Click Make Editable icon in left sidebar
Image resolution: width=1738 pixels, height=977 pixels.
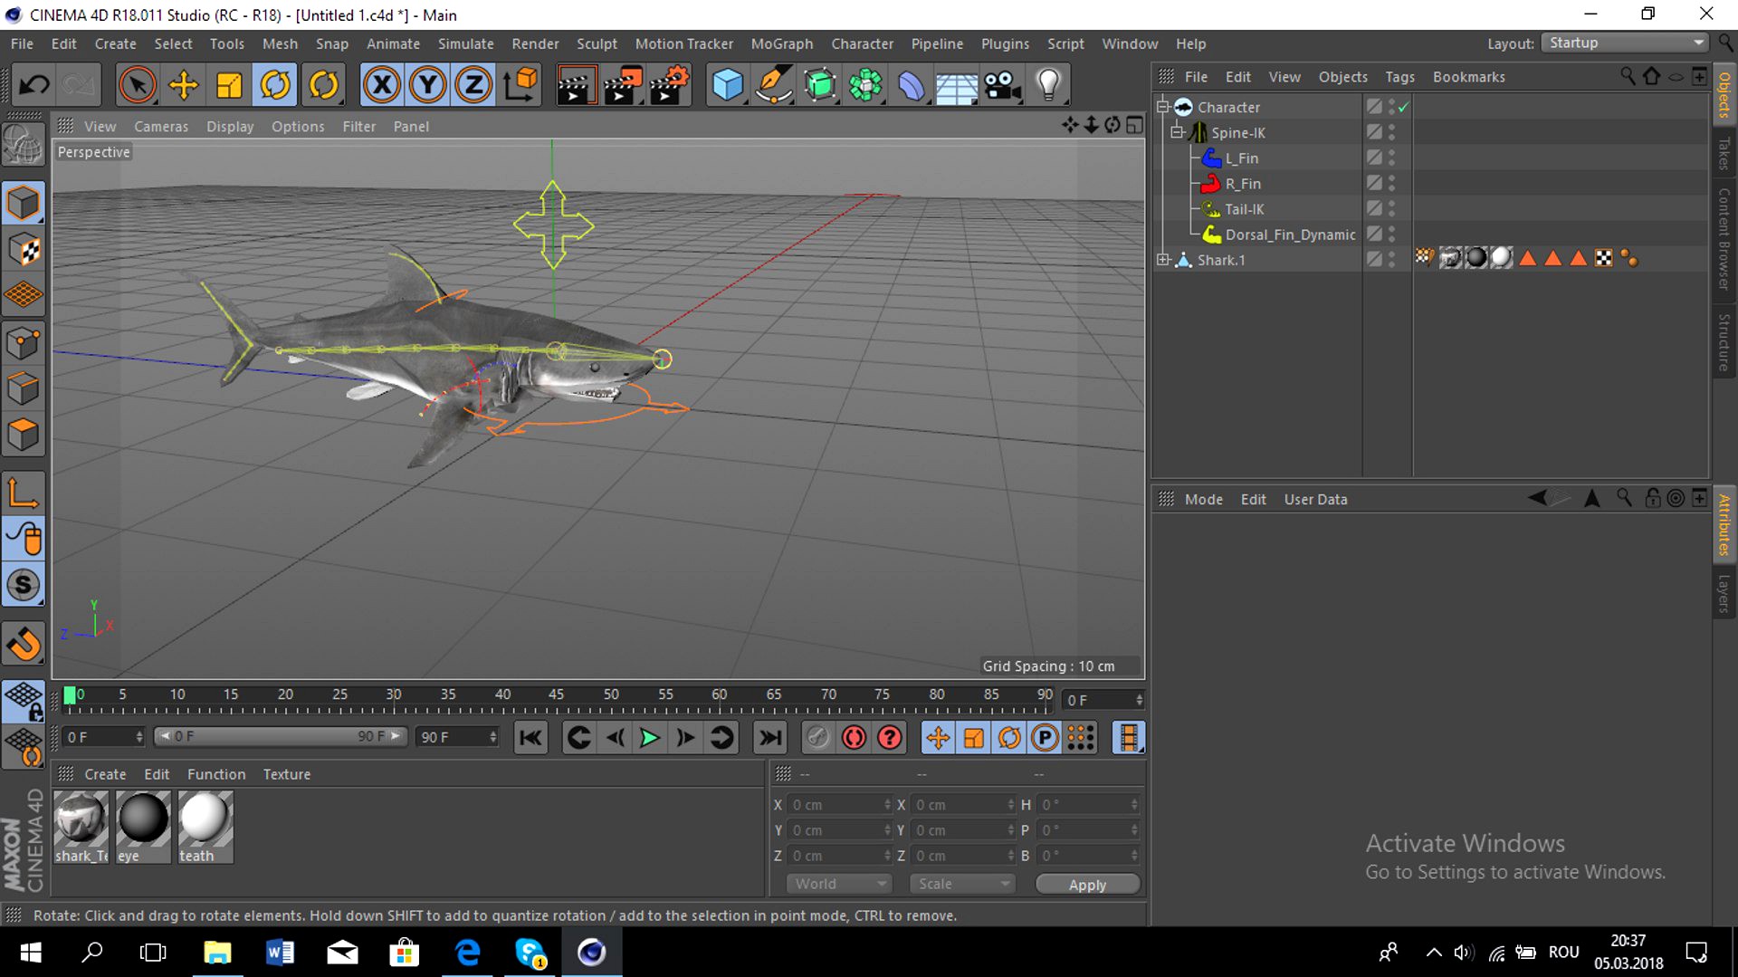(24, 144)
